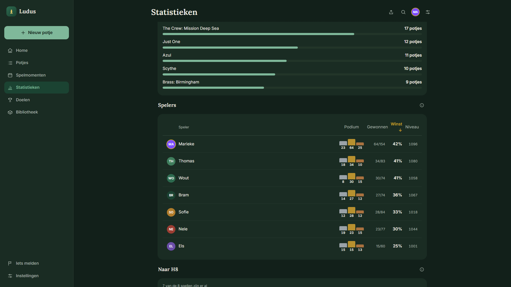Click Bram's BR avatar
The height and width of the screenshot is (287, 511).
pos(171,195)
